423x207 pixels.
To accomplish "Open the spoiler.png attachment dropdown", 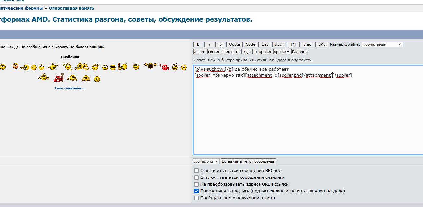I will click(206, 161).
